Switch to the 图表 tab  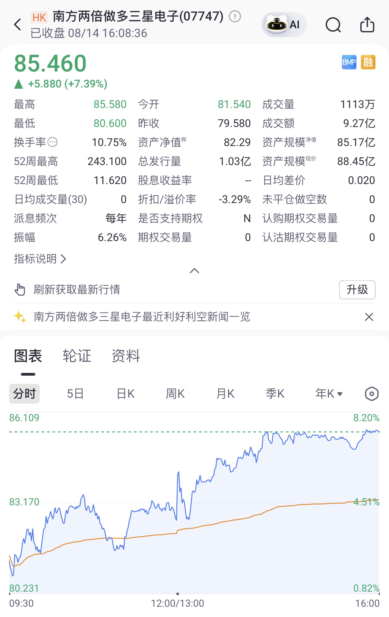(x=28, y=356)
